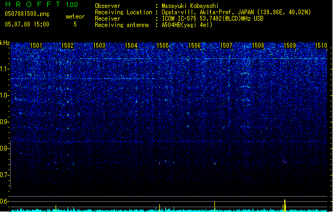Click the 1.0 kHz frequency axis label

pos(5,95)
